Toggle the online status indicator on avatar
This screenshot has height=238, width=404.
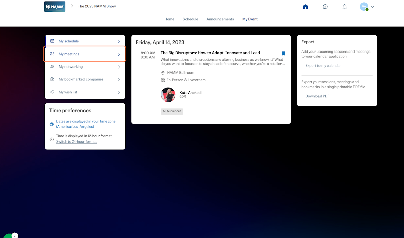[367, 9]
